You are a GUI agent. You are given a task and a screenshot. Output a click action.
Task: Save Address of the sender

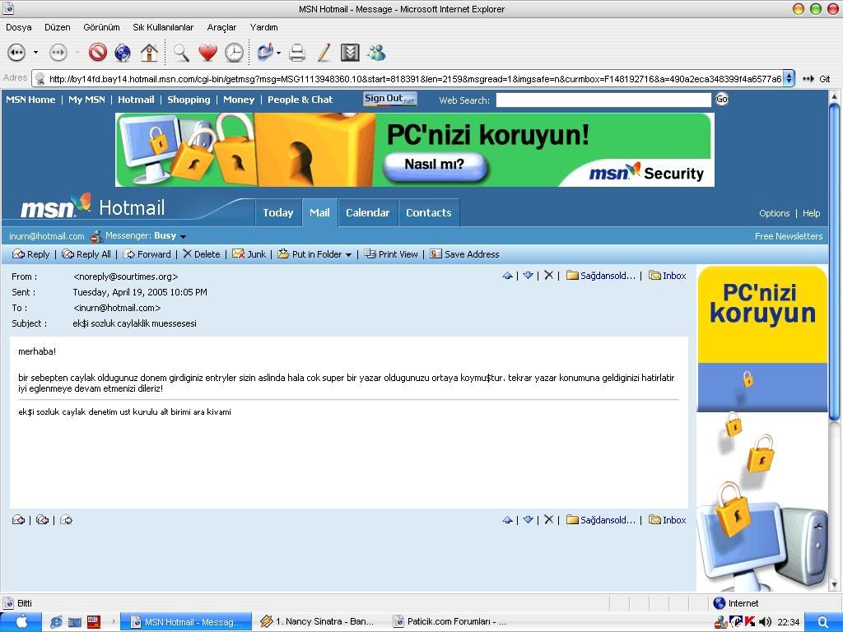[464, 254]
